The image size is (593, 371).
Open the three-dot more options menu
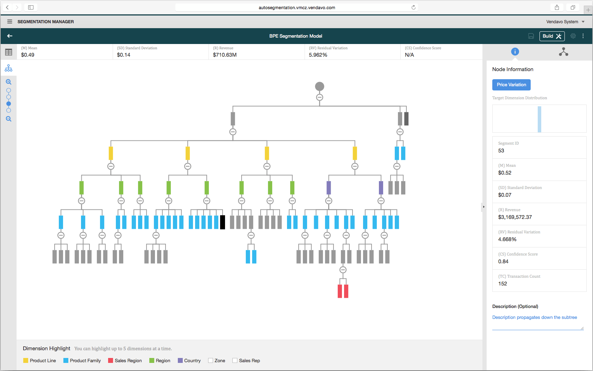tap(583, 36)
